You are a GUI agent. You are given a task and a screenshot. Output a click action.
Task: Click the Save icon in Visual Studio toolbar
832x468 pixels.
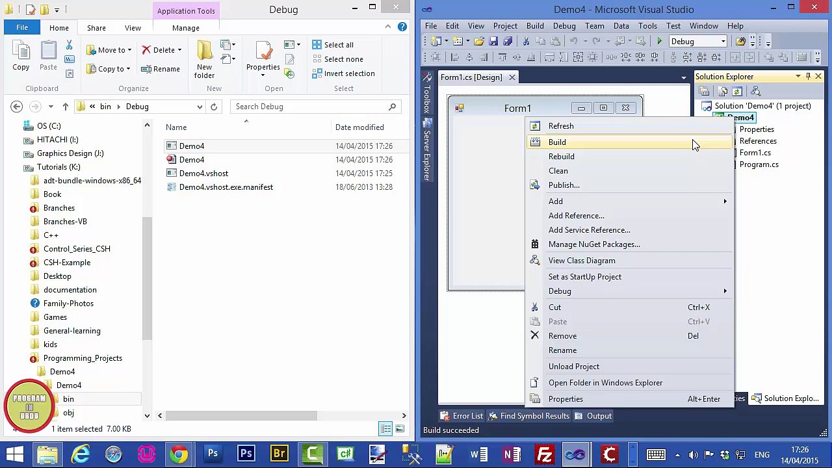(x=494, y=41)
